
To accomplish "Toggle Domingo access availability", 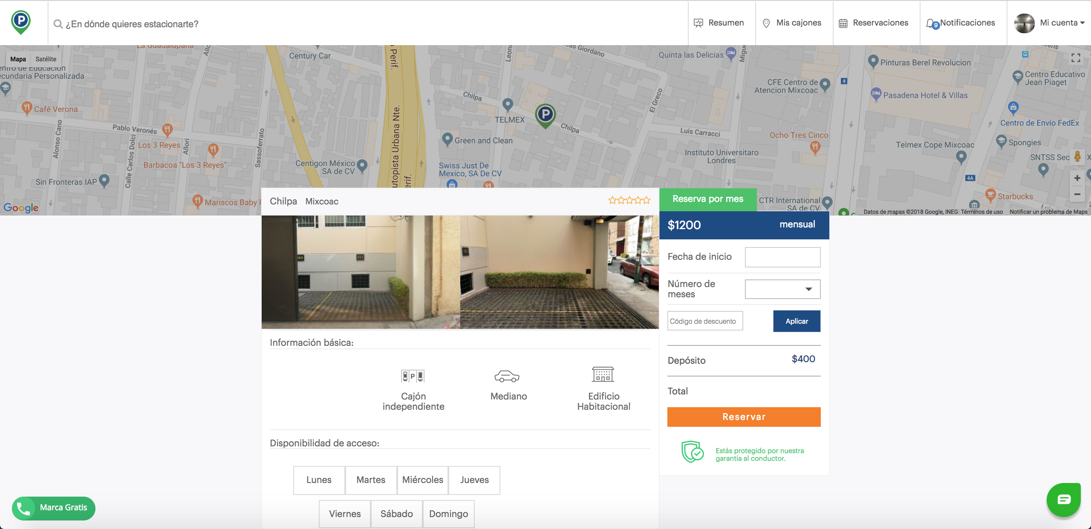I will coord(448,514).
